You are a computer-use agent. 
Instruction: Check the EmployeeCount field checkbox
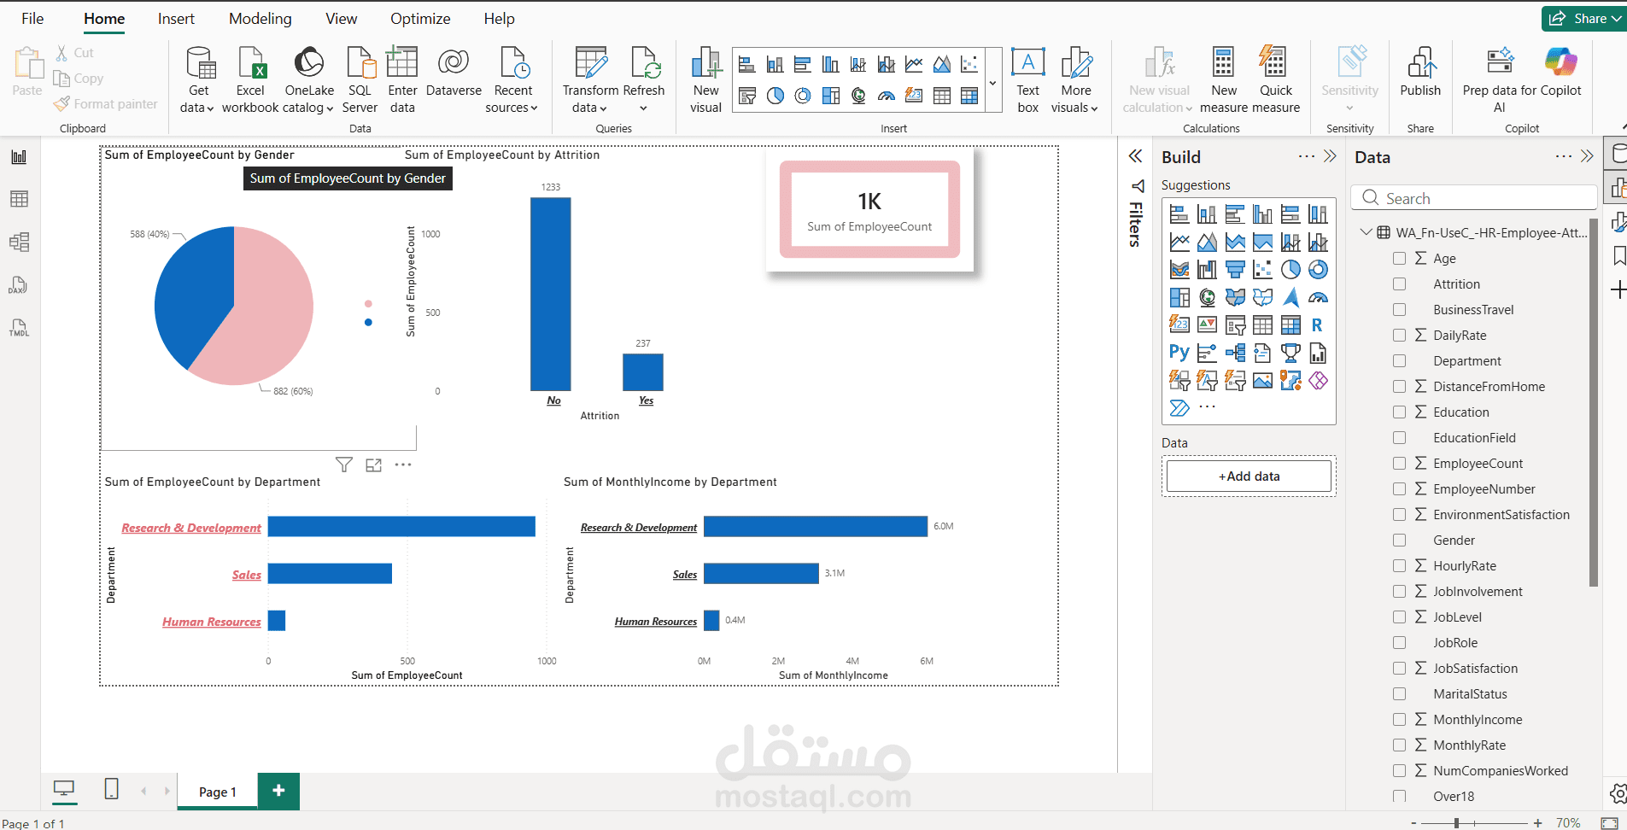[1399, 463]
